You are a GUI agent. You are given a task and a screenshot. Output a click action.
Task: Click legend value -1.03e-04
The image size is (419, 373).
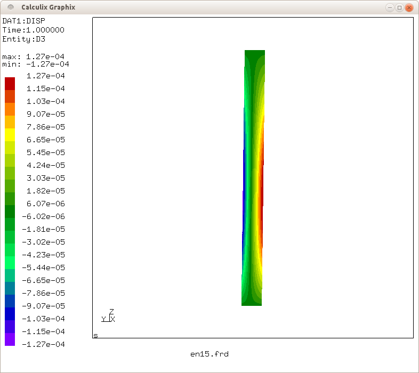click(43, 319)
